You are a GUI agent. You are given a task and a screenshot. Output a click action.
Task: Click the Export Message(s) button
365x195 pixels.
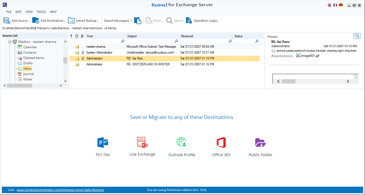(117, 21)
